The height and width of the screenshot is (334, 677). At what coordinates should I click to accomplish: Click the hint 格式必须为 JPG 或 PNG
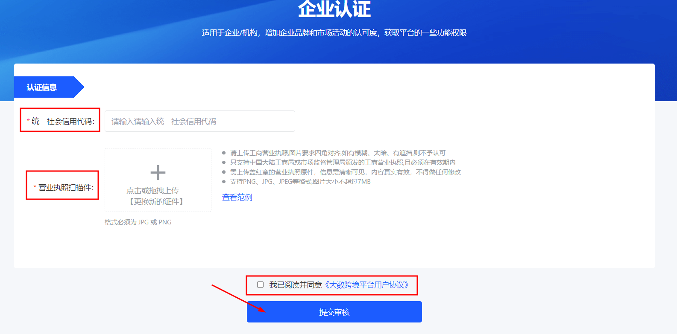pyautogui.click(x=138, y=222)
